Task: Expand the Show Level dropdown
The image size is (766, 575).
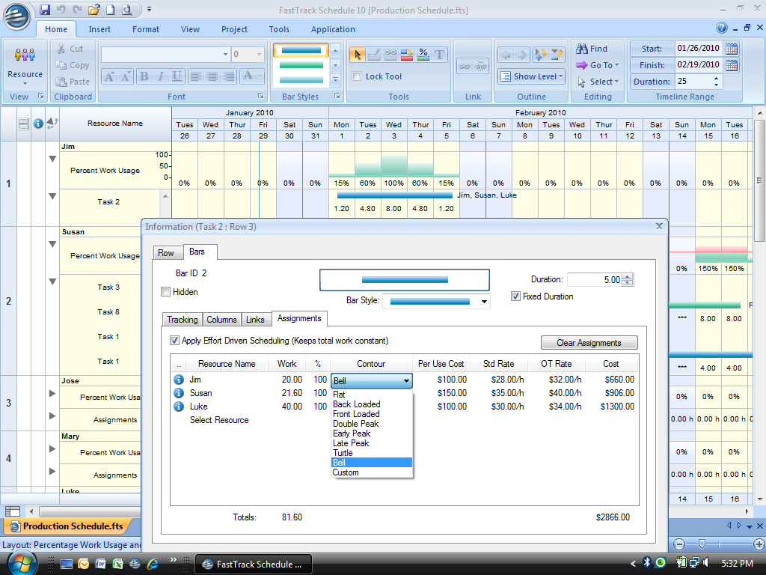Action: point(530,76)
